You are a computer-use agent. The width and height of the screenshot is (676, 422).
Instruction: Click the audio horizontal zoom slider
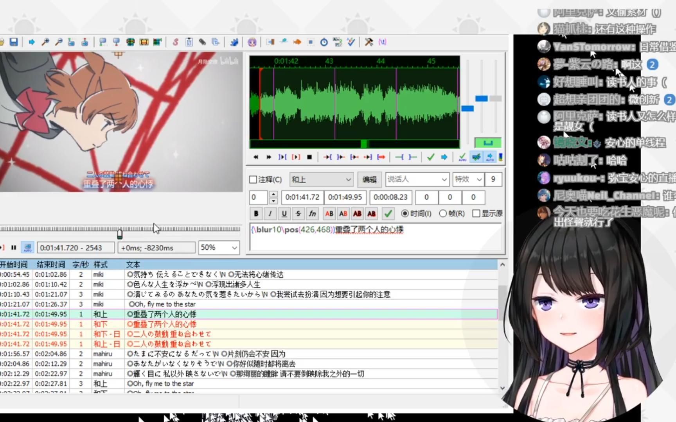(x=467, y=108)
